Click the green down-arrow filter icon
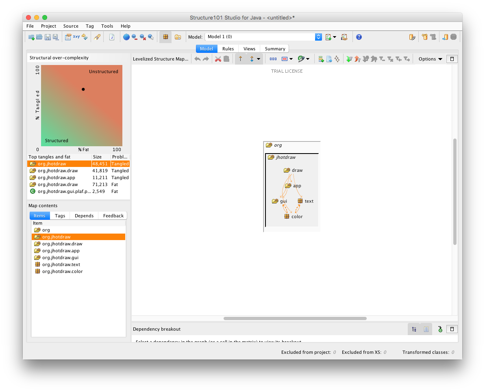485x392 pixels. (349, 59)
